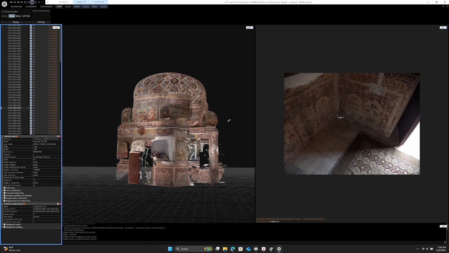This screenshot has width=449, height=253.
Task: Click the Weight in texturing value field
Action: click(x=47, y=170)
